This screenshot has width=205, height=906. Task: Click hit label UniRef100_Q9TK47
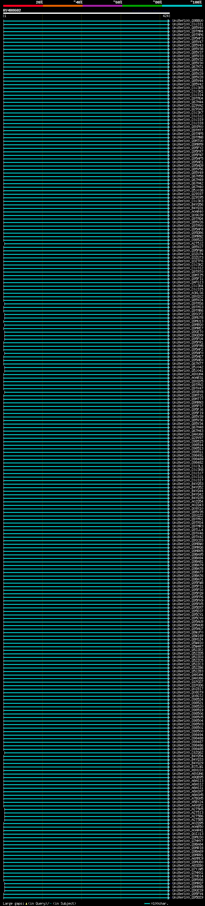tap(188, 388)
